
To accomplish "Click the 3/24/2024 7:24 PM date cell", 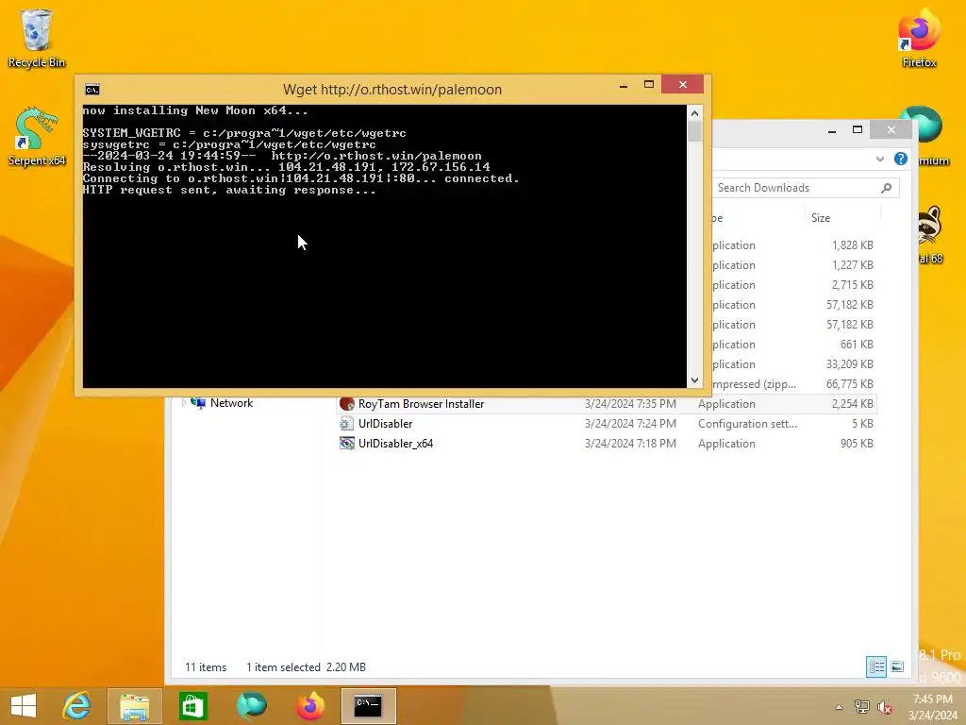I will pos(630,424).
